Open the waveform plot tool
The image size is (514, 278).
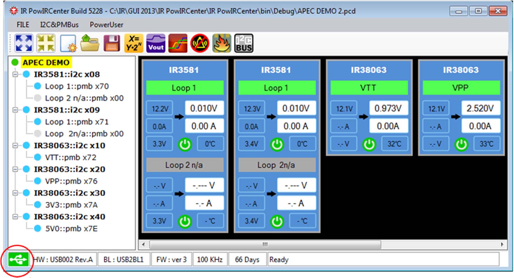(x=177, y=43)
